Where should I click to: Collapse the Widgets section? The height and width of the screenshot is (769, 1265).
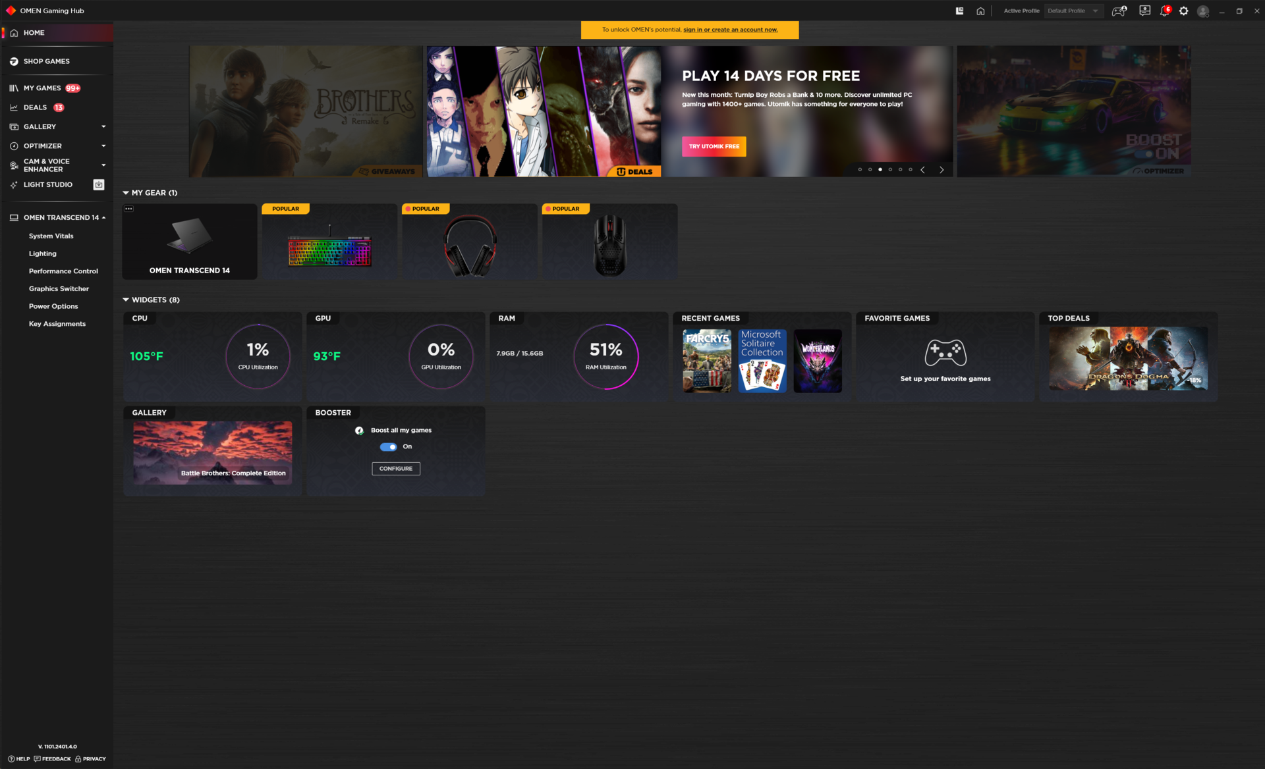pos(126,300)
